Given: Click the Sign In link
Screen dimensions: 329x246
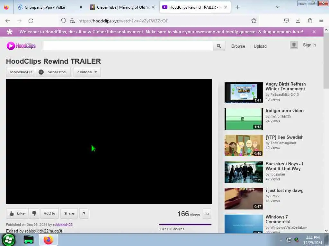Looking at the screenshot, I should click(x=309, y=45).
